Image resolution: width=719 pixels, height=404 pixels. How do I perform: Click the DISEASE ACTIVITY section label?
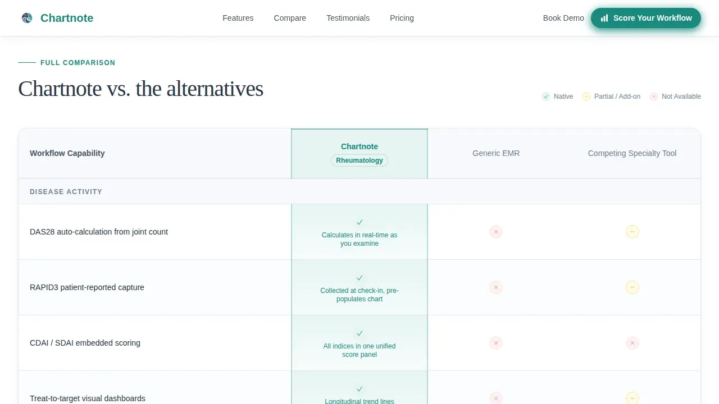(x=66, y=192)
